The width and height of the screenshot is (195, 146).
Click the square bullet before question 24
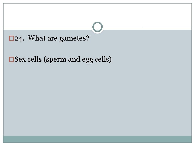(x=11, y=38)
